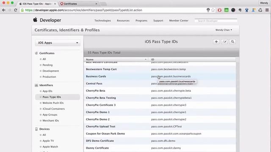Select the Business Cards row
The width and height of the screenshot is (271, 152).
click(160, 76)
